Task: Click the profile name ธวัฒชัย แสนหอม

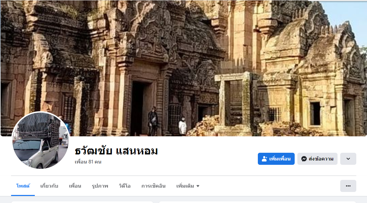Action: point(116,151)
